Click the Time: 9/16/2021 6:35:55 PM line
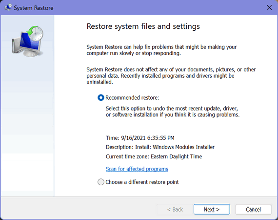The height and width of the screenshot is (220, 278). coord(140,138)
